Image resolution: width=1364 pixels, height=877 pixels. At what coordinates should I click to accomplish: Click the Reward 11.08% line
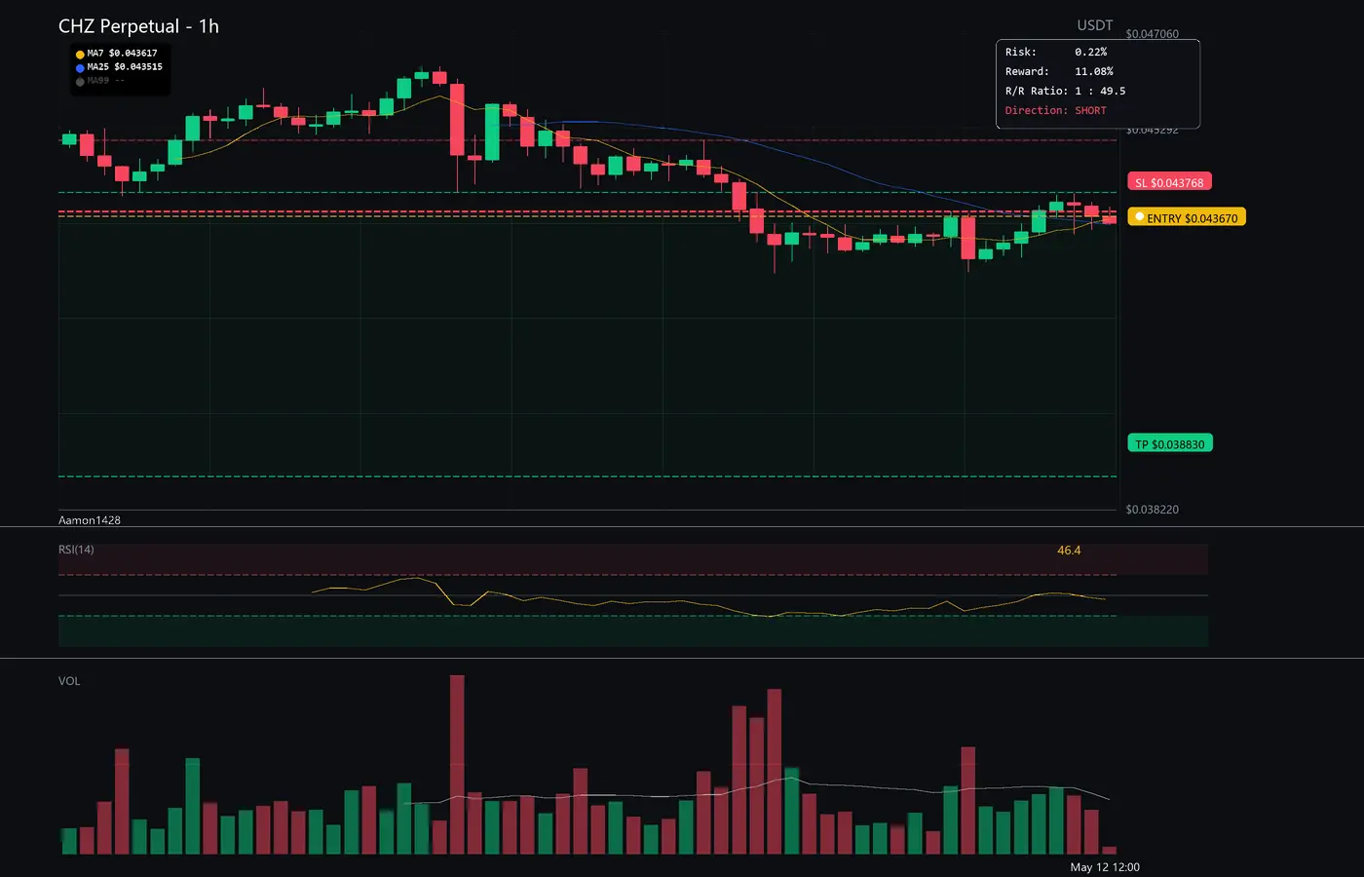click(1059, 71)
